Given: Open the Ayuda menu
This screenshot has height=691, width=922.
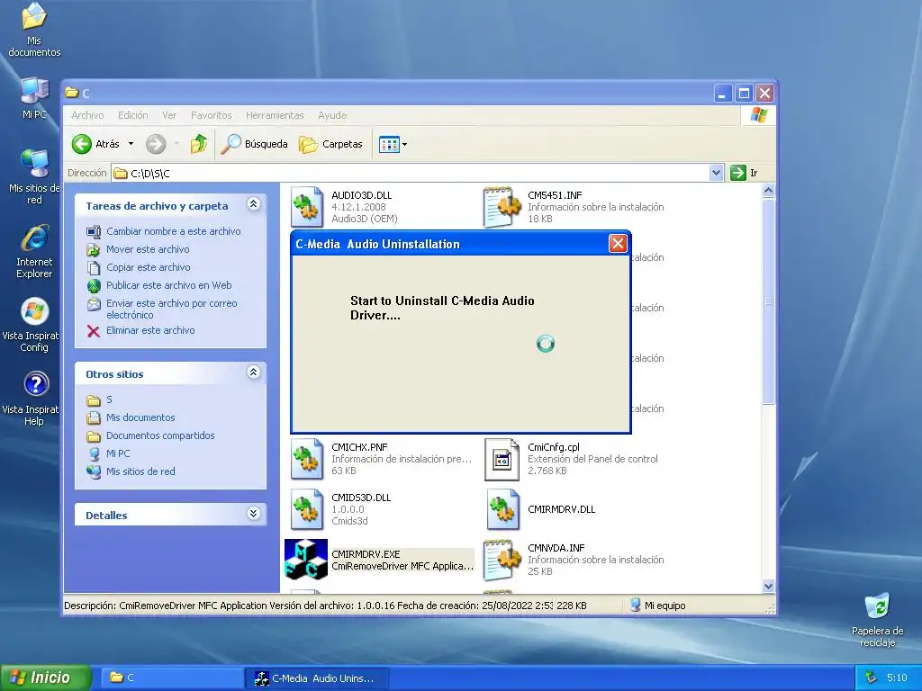Looking at the screenshot, I should point(332,115).
